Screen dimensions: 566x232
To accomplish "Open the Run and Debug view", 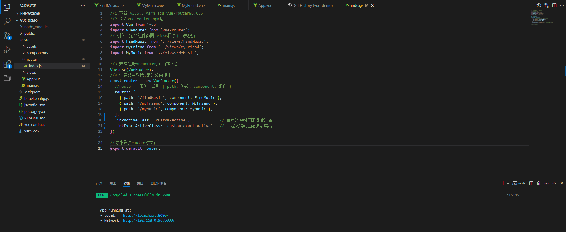I will 7,50.
